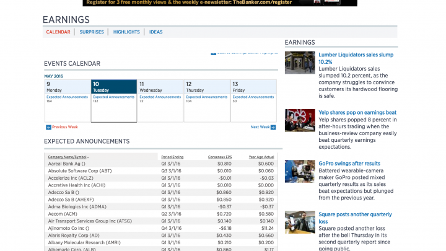446x251 pixels.
Task: Open Monday's Expected Announcements link
Action: point(67,97)
